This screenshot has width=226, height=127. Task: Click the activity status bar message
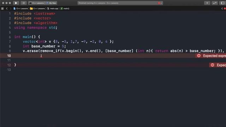click(99, 3)
